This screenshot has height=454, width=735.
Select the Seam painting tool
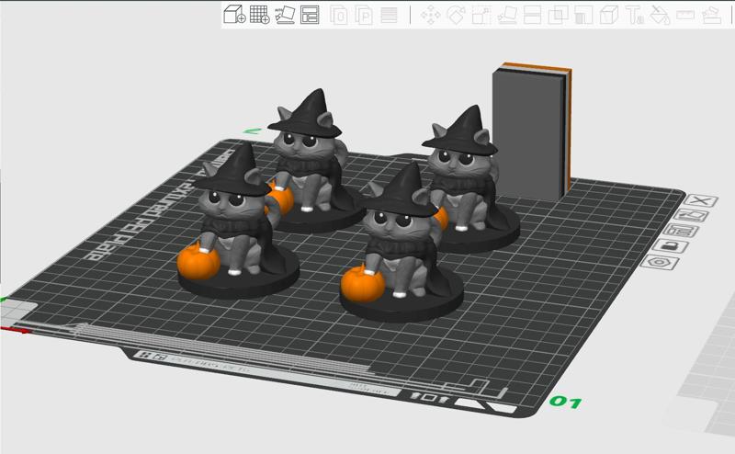click(x=609, y=16)
